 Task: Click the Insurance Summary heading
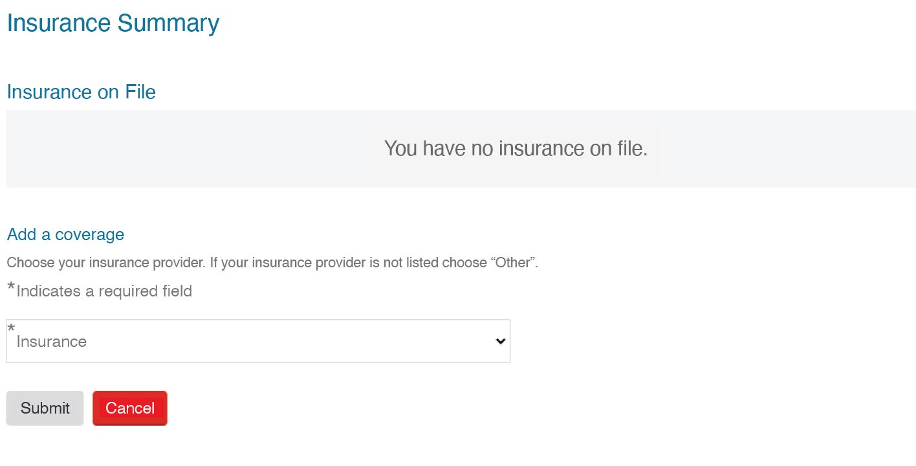coord(113,23)
